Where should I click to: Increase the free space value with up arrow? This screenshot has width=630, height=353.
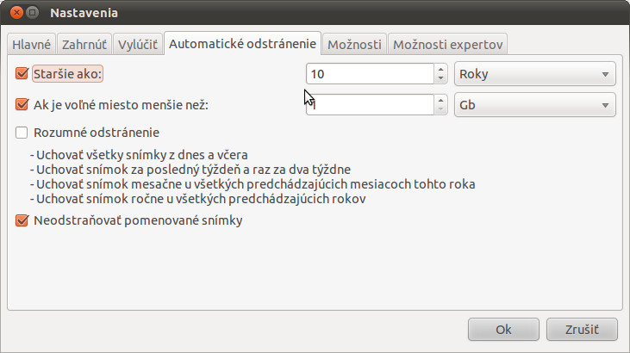[x=440, y=100]
